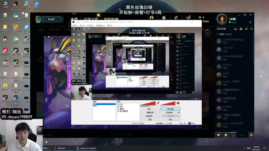This screenshot has height=151, width=269.
Task: Open the crafting hammer icon in League client
Action: 176,18
